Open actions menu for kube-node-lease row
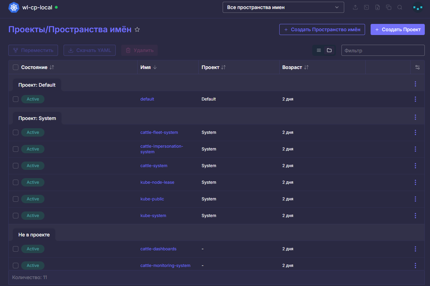This screenshot has width=430, height=286. (415, 182)
